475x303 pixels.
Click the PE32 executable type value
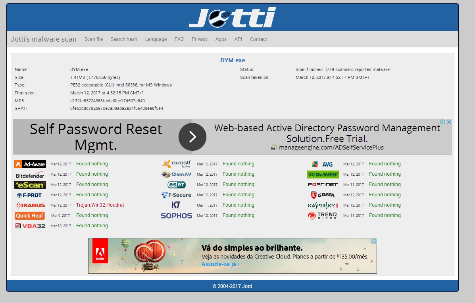(121, 85)
